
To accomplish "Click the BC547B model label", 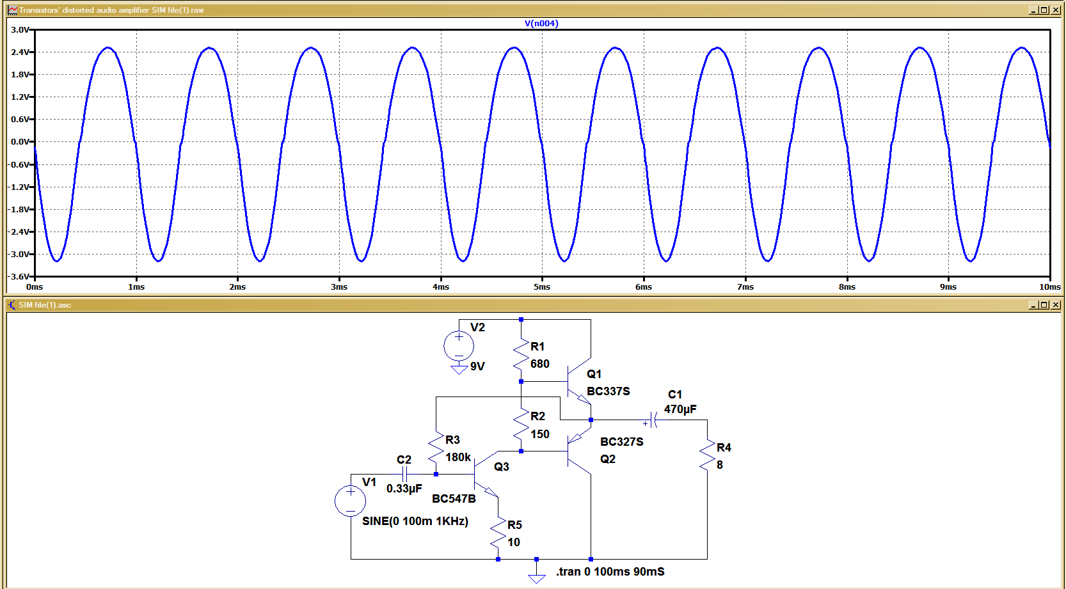I will 454,499.
